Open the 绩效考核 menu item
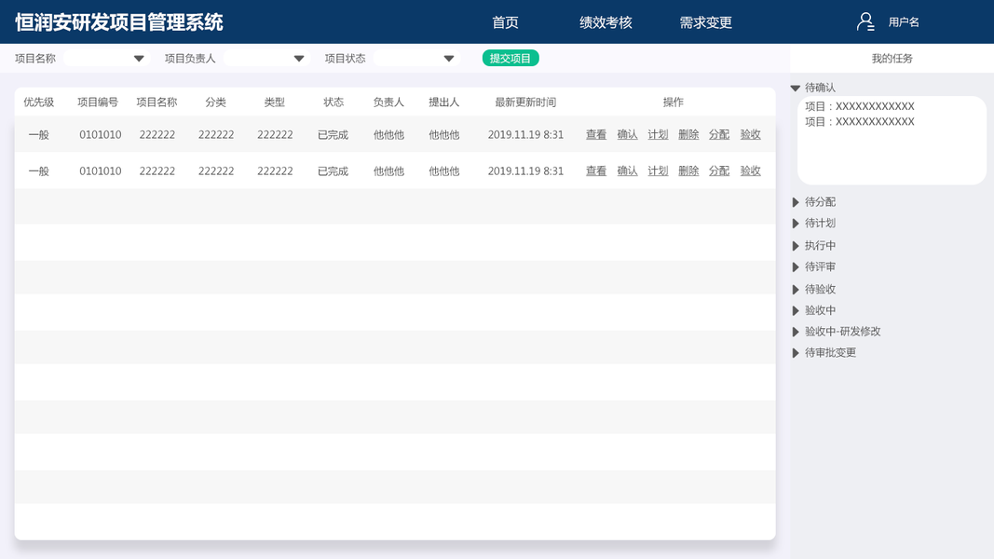 (606, 22)
